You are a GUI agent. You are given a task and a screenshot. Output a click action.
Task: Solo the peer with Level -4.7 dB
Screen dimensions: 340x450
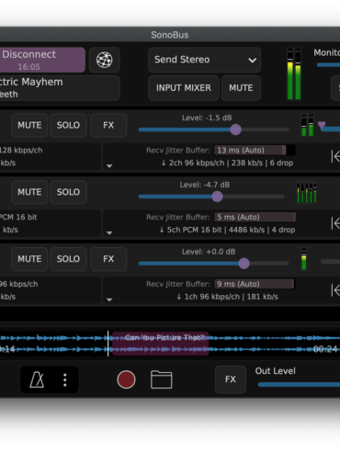pyautogui.click(x=68, y=192)
